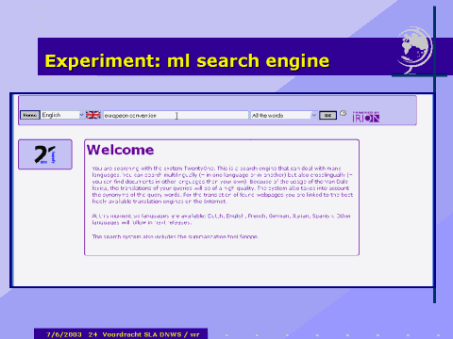This screenshot has width=453, height=339.
Task: Click footer text 'Voordracht SLA DNWS / wr'
Action: 151,334
